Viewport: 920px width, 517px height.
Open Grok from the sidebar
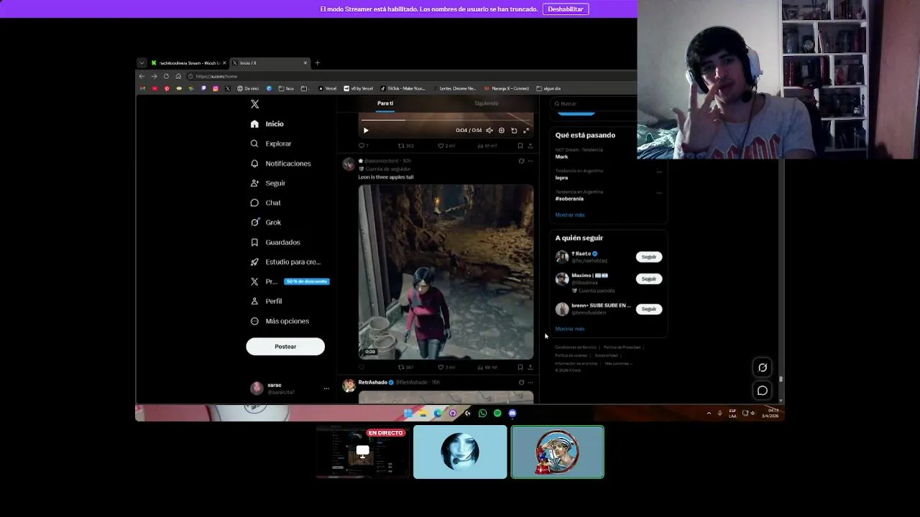point(265,223)
